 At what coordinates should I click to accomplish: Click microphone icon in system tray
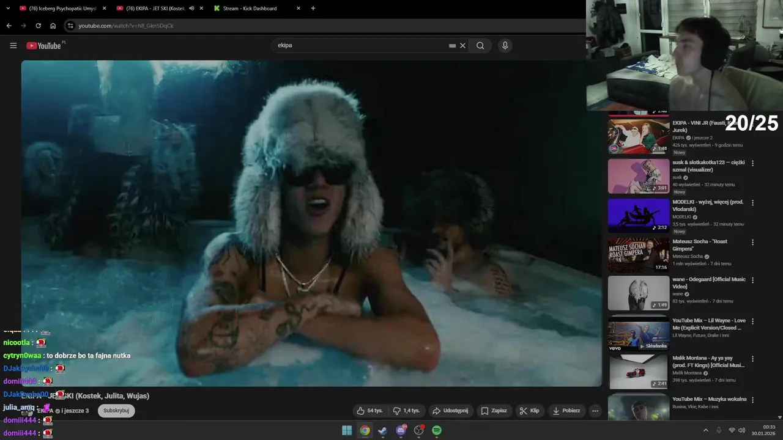pyautogui.click(x=719, y=430)
